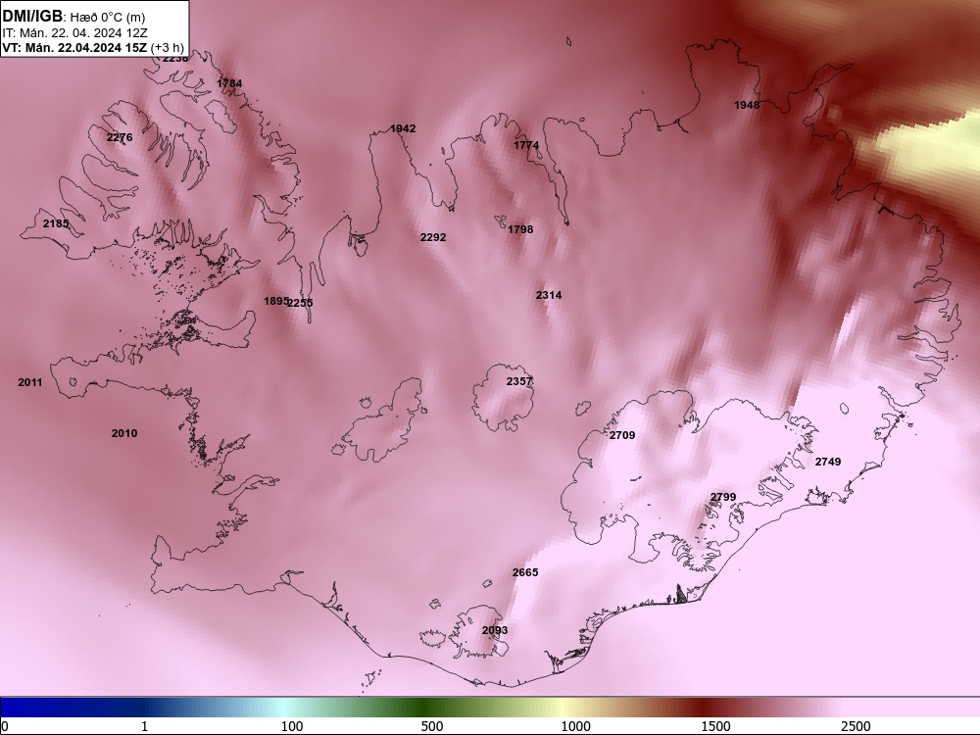Click the 2185 height value
Screen dimensions: 980x735
(56, 223)
